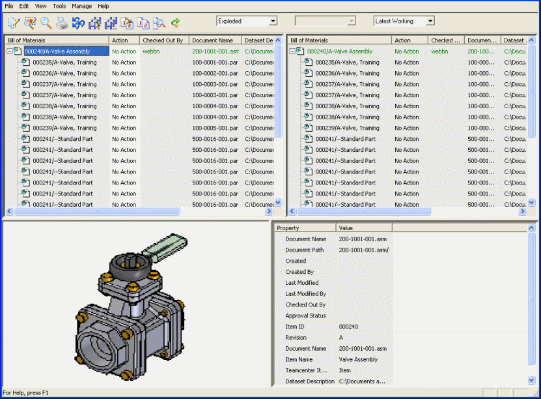Click the printer icon in toolbar

point(62,23)
